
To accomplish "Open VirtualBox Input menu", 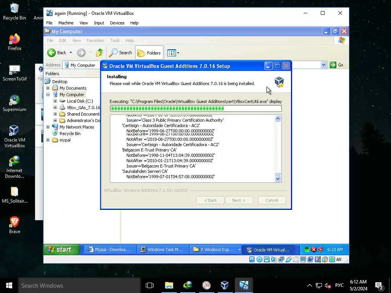I will click(99, 23).
